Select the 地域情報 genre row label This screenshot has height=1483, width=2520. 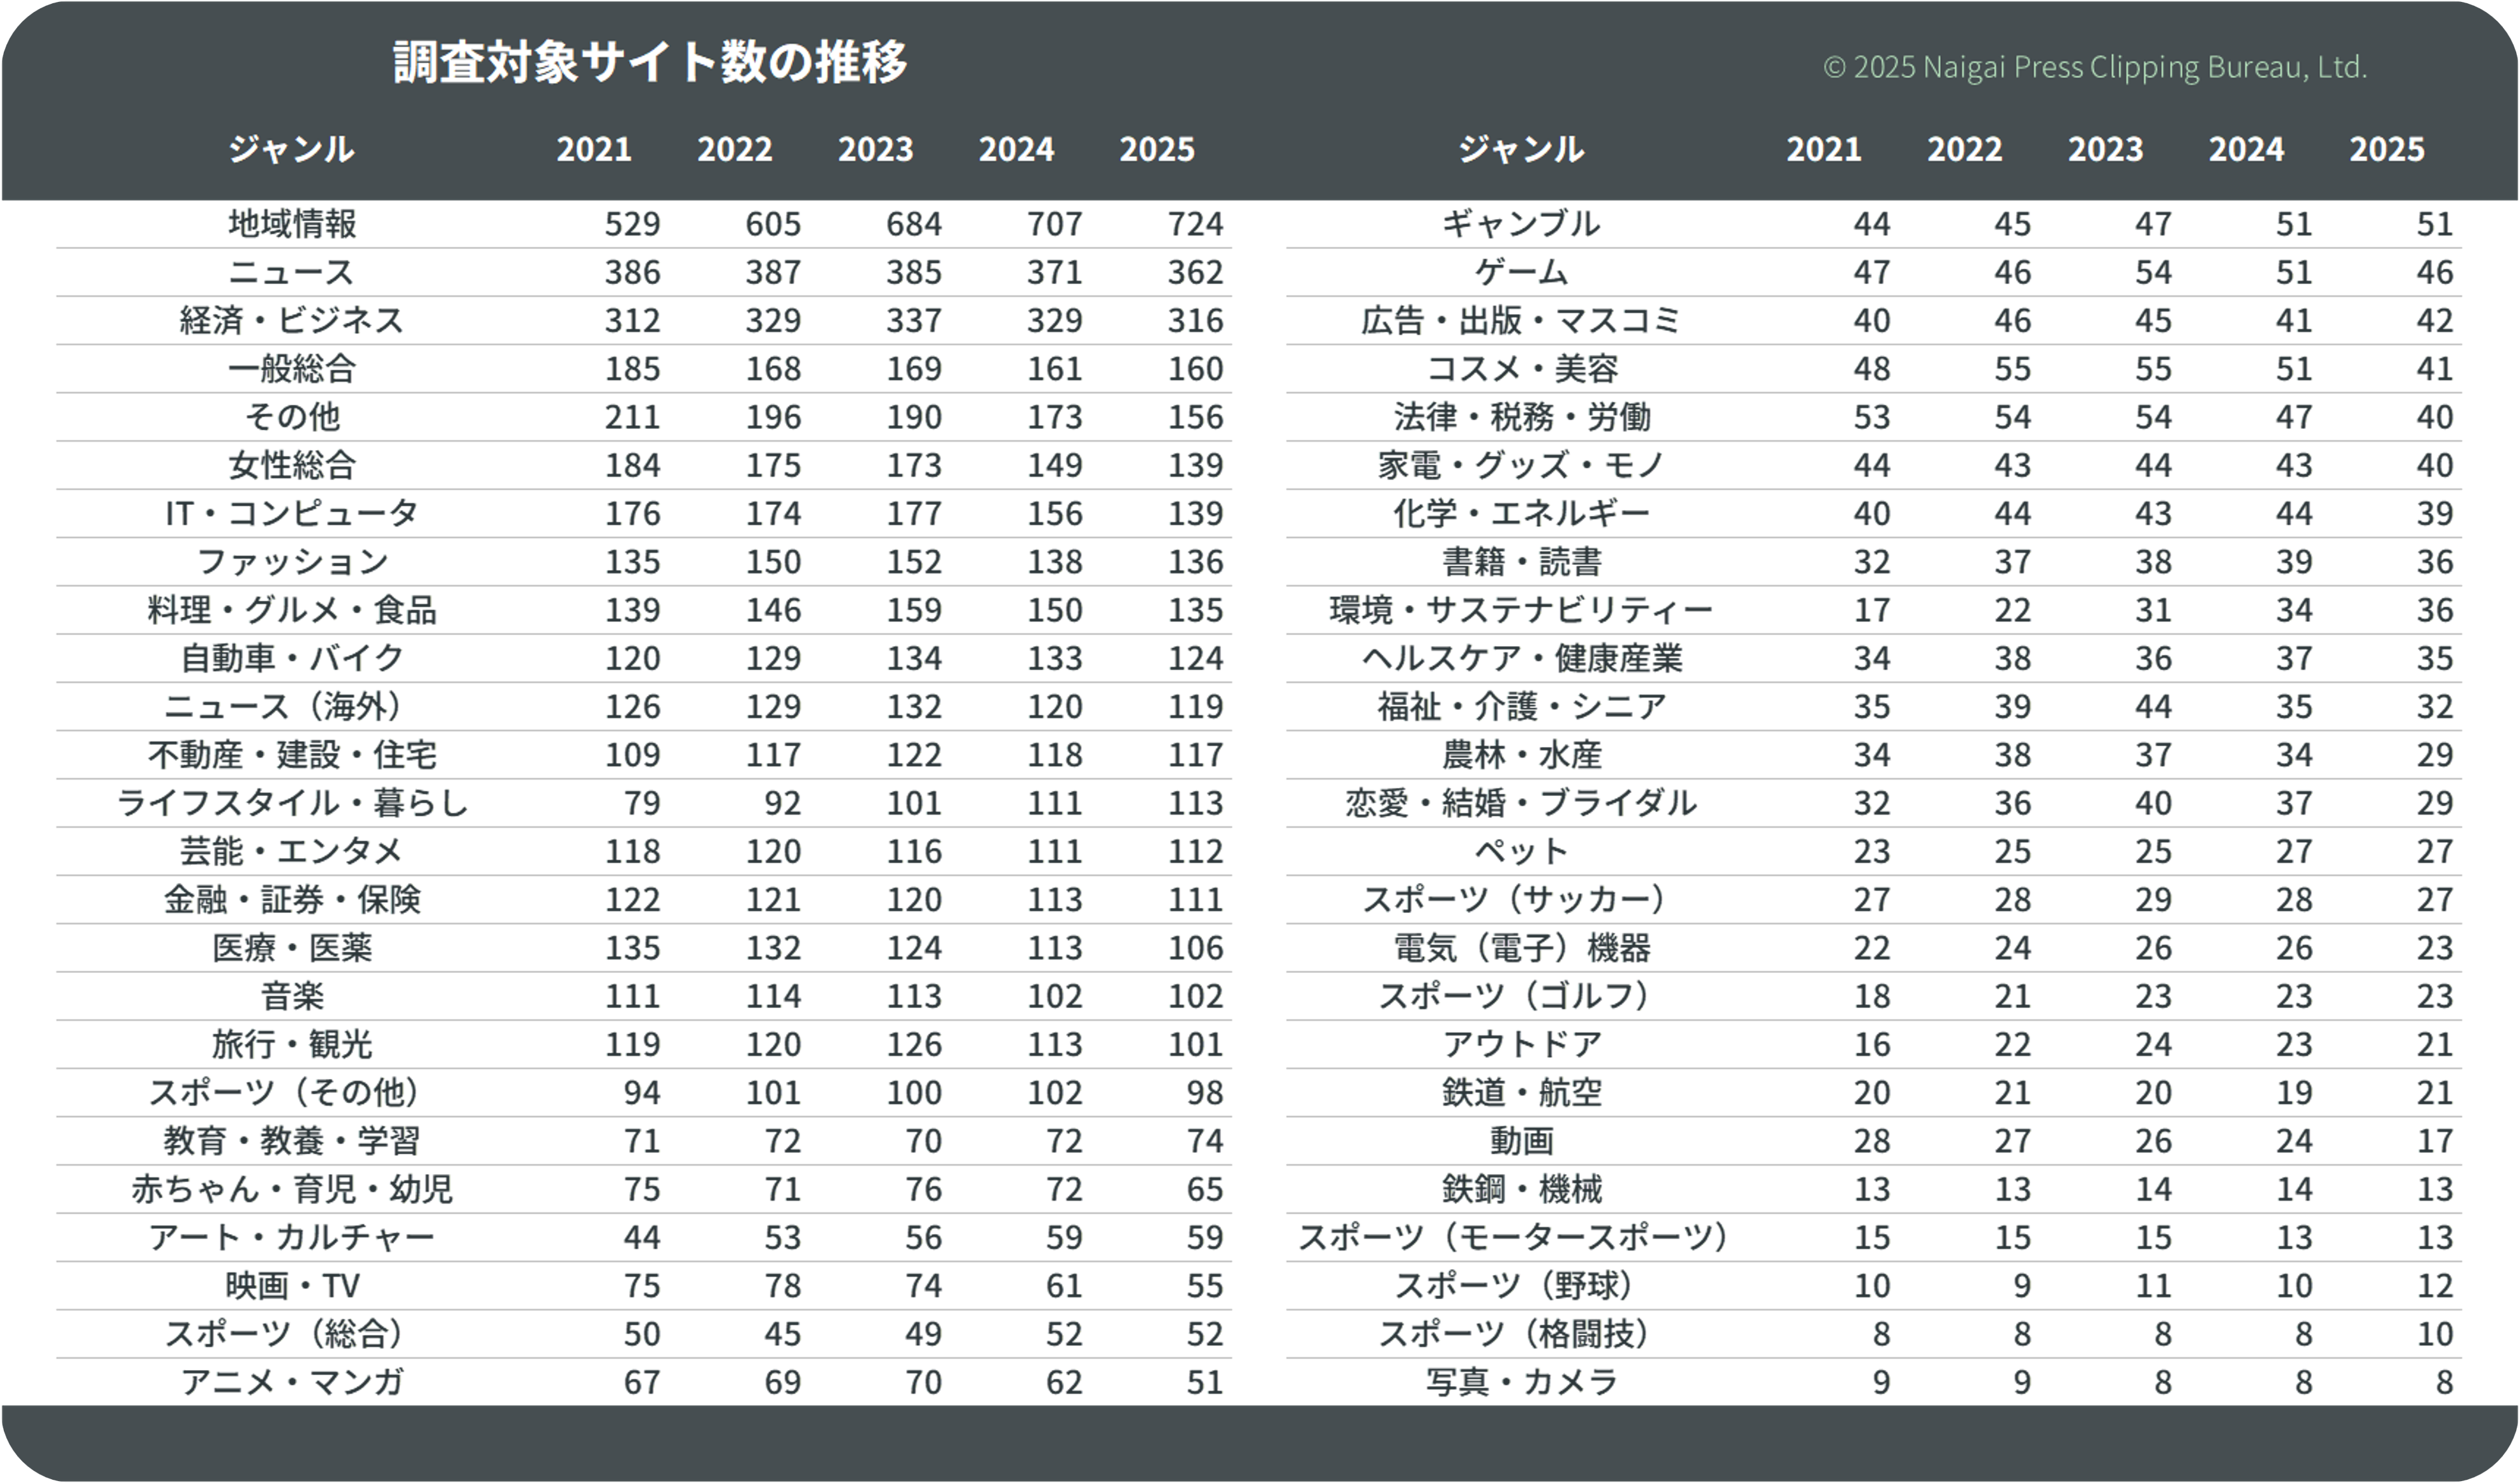pos(291,223)
